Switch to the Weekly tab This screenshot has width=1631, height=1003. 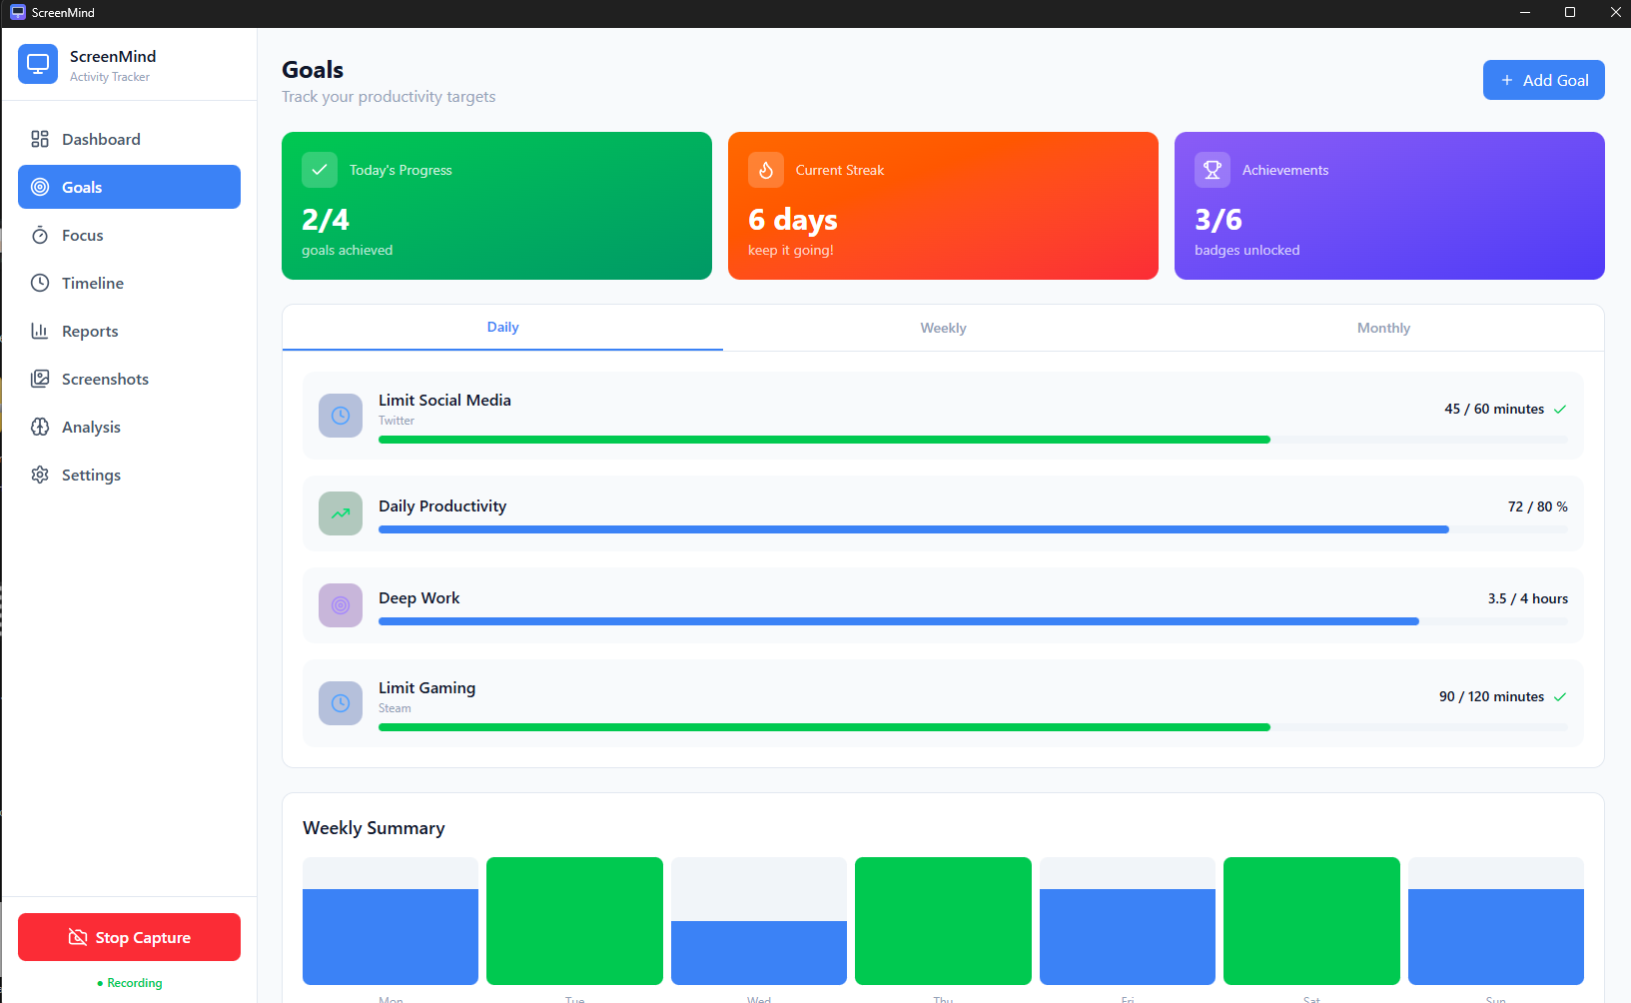pos(942,327)
